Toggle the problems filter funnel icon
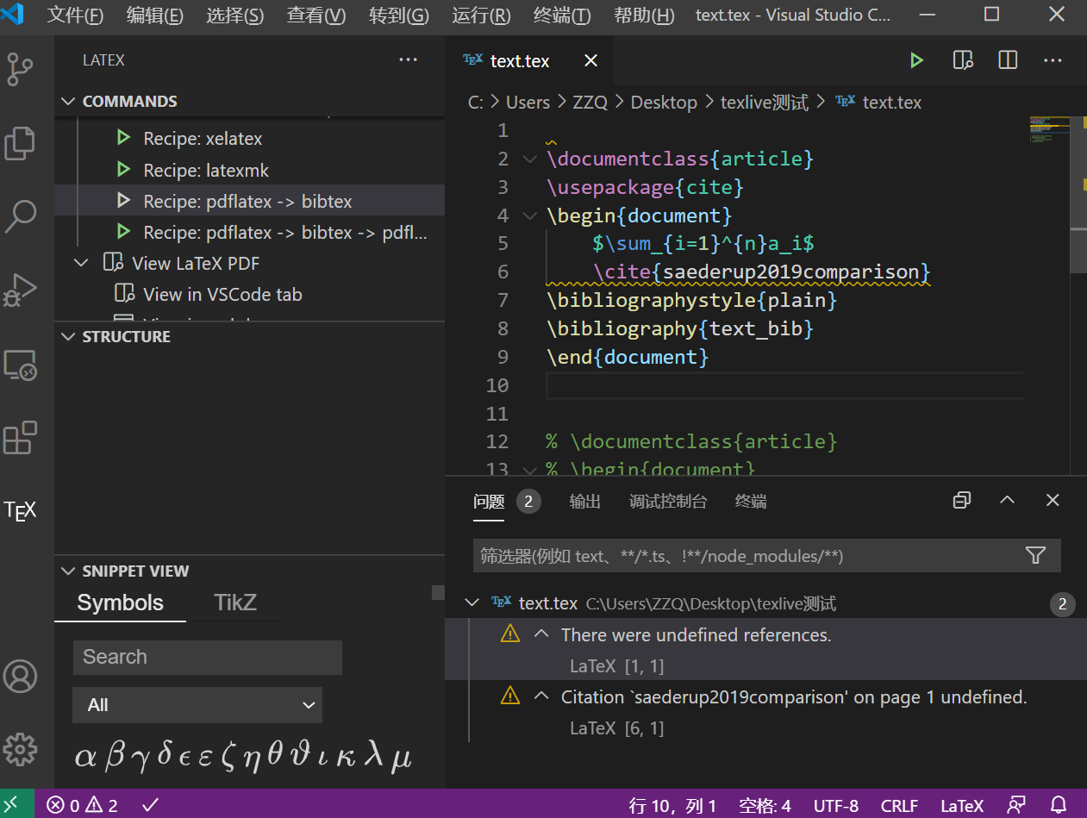 tap(1035, 555)
